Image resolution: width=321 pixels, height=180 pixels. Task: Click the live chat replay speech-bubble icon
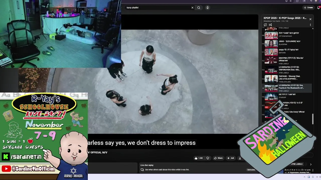click(142, 169)
